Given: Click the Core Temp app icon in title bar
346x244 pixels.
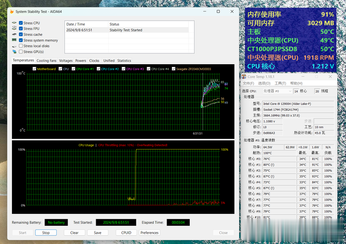Looking at the screenshot, I should click(x=244, y=77).
